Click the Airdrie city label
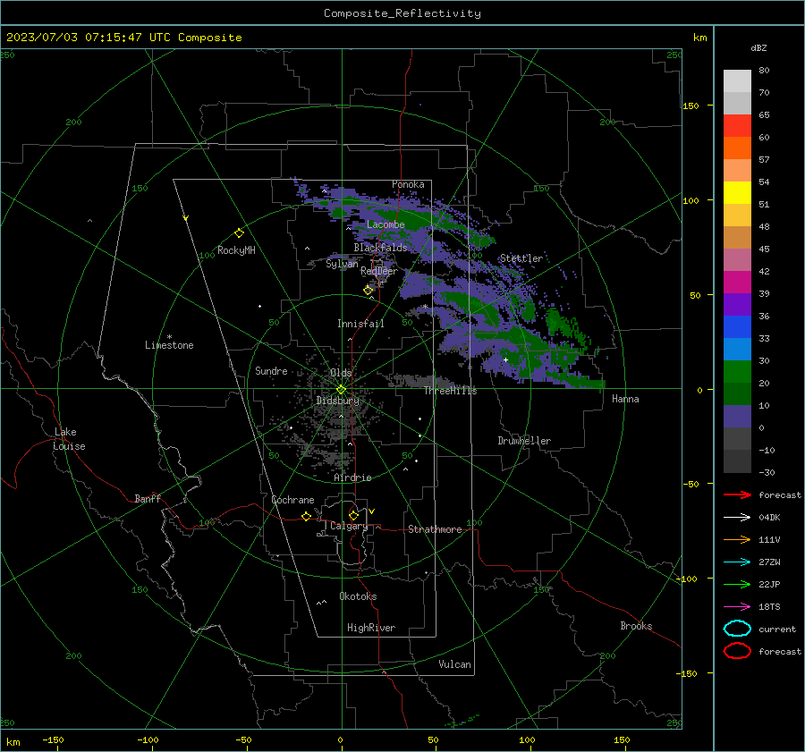 pyautogui.click(x=352, y=477)
